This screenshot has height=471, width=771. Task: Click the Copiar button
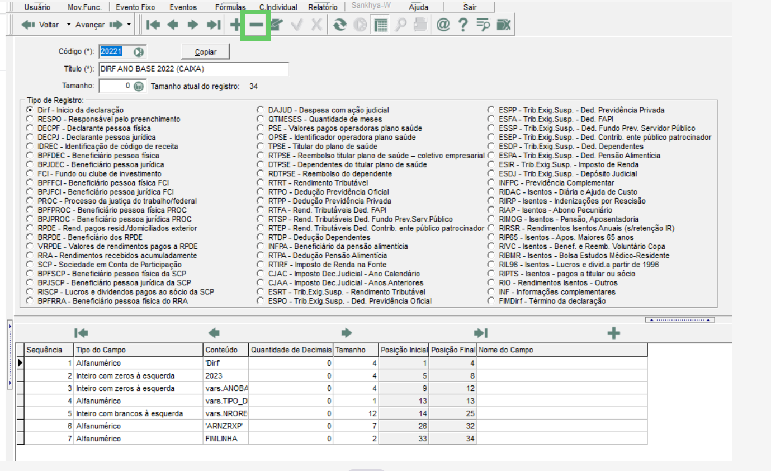[206, 52]
